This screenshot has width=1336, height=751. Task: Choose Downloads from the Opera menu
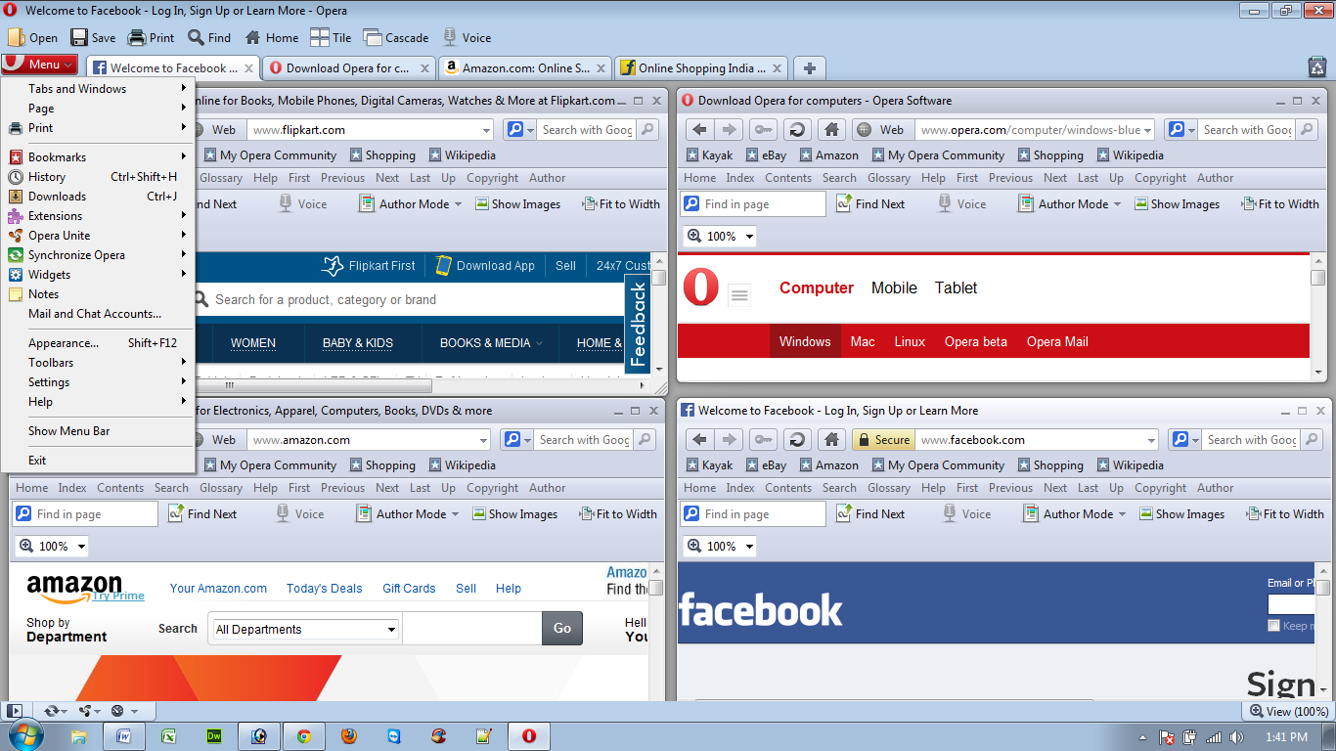coord(98,196)
